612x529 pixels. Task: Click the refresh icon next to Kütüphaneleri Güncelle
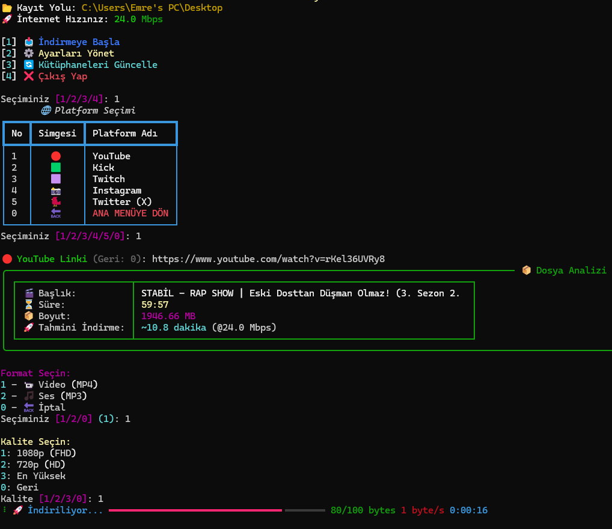[28, 65]
